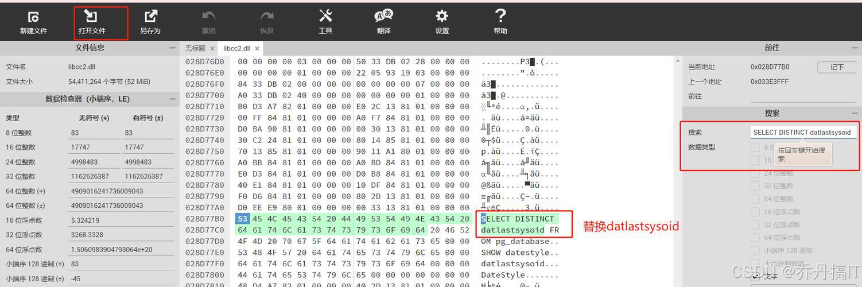Open 设置 (Settings) gear icon
This screenshot has height=287, width=862.
[x=442, y=16]
